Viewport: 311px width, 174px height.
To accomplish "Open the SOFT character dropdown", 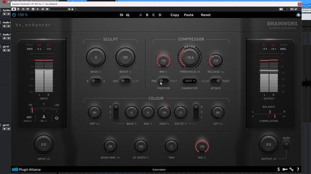I will click(x=190, y=81).
